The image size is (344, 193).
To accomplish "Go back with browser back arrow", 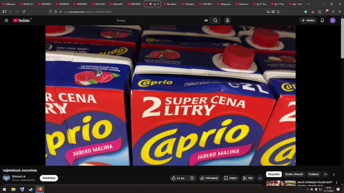I will pyautogui.click(x=11, y=12).
